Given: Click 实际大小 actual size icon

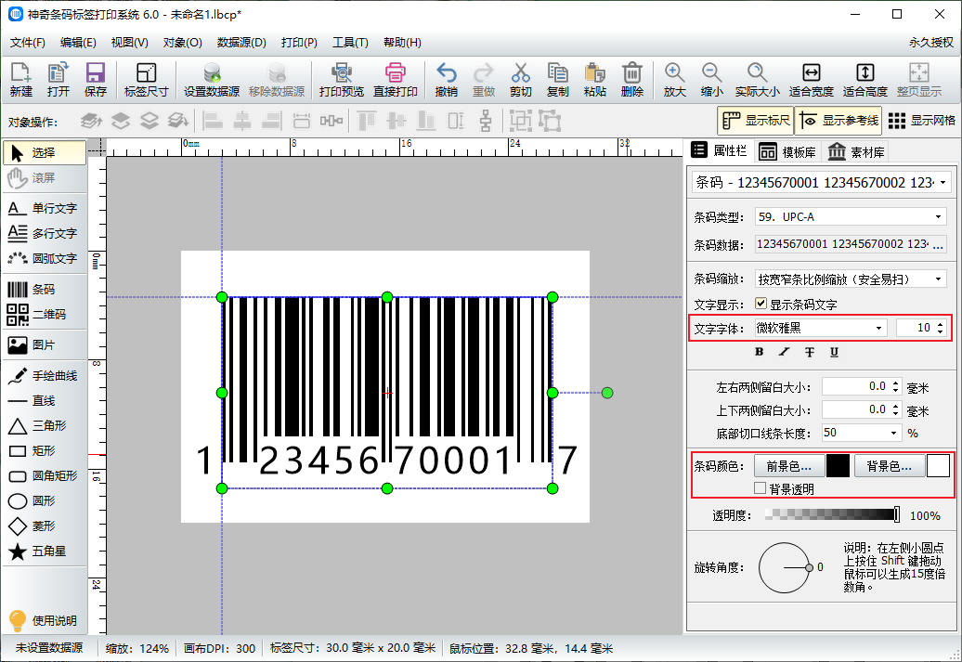Looking at the screenshot, I should coord(757,80).
